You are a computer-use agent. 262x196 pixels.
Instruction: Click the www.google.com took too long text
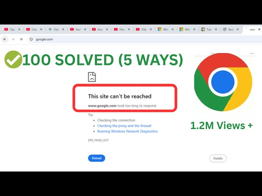pos(122,106)
